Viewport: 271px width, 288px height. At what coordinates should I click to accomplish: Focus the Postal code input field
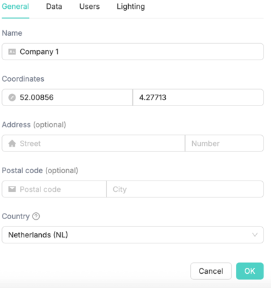54,189
